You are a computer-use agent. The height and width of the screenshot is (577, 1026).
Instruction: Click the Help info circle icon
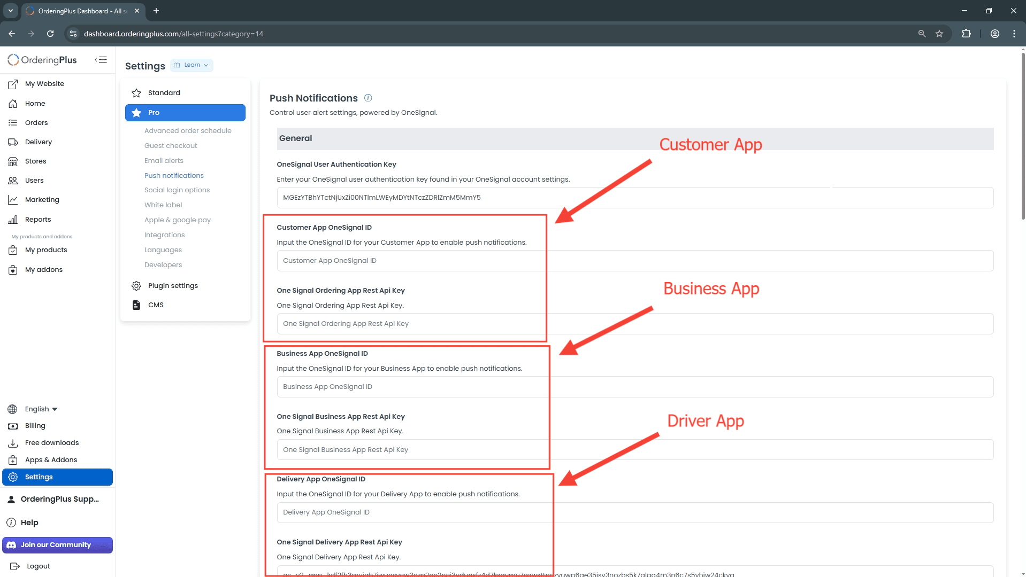11,523
